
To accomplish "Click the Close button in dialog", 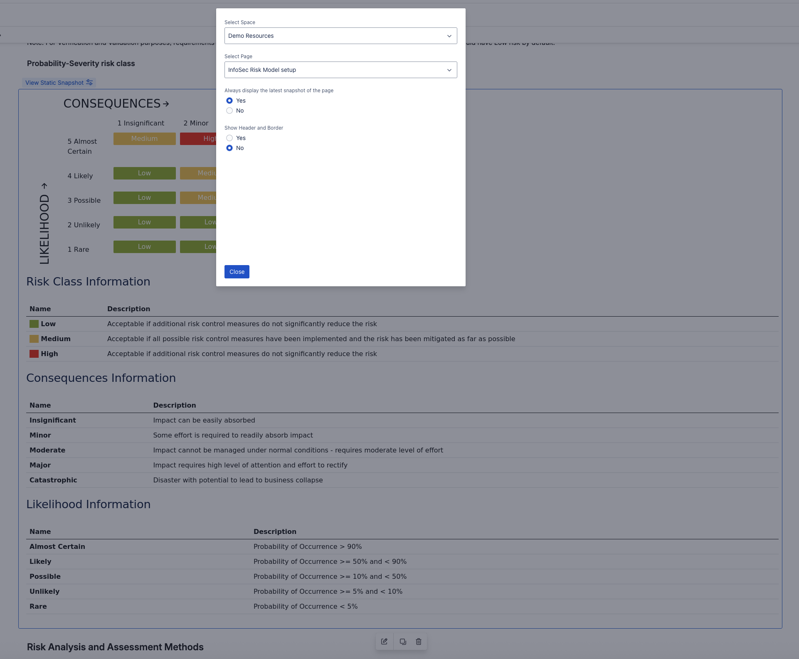I will (x=237, y=272).
